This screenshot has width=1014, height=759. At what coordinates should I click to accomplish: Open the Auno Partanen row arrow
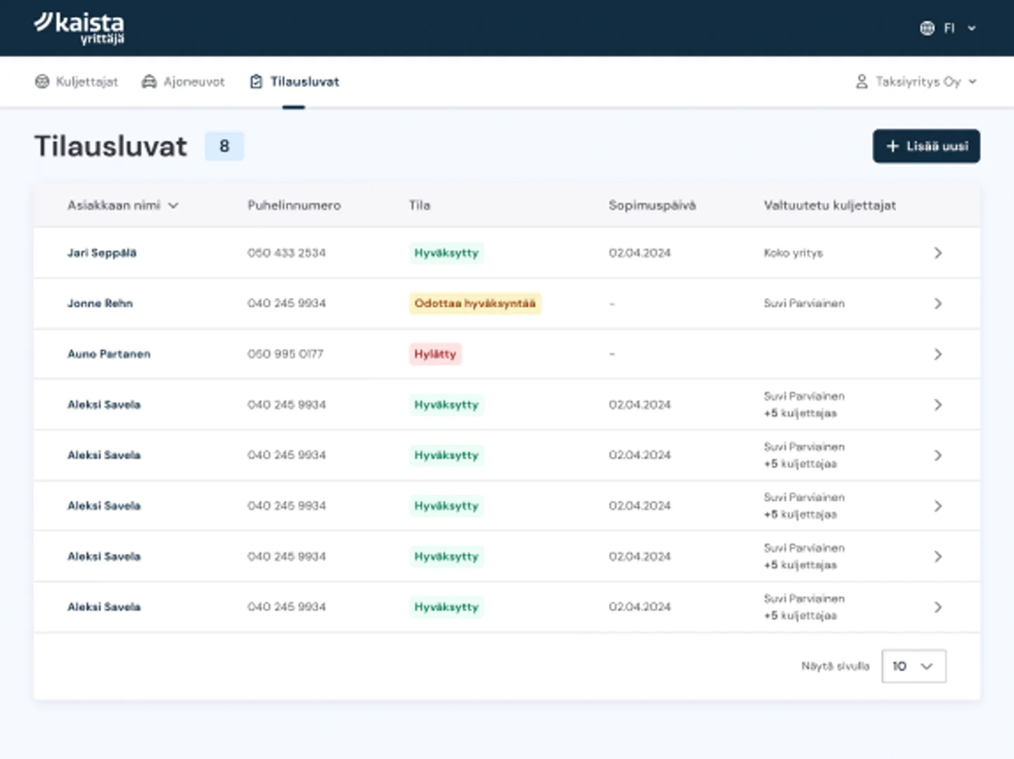[938, 354]
